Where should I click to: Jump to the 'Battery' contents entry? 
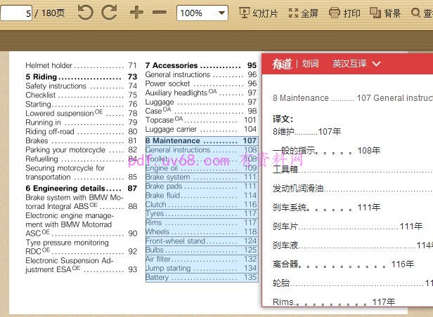pyautogui.click(x=157, y=278)
